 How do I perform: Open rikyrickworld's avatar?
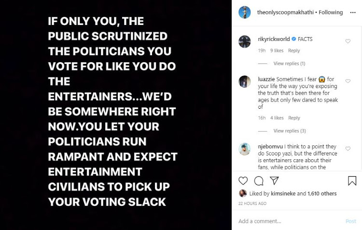[245, 42]
